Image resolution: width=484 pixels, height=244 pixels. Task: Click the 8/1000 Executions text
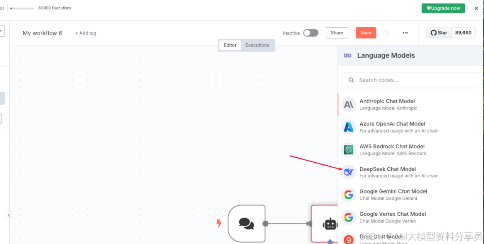coord(55,8)
